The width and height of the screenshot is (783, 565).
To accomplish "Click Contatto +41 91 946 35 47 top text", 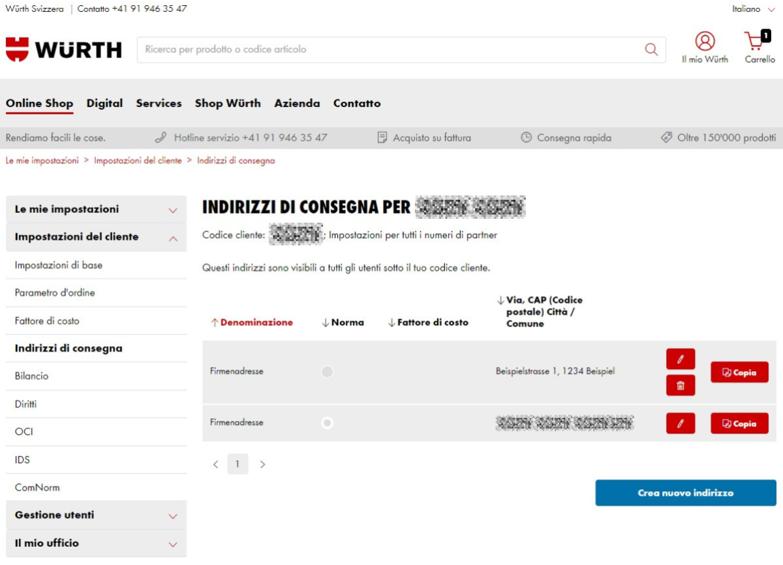I will click(x=132, y=9).
